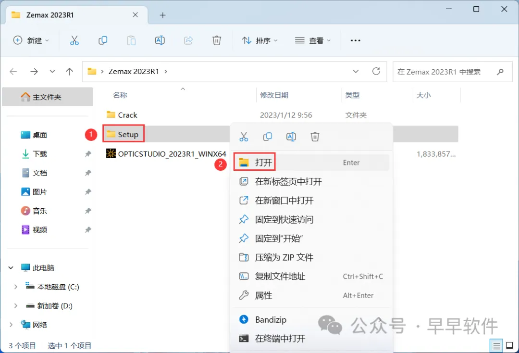
Task: Open 属性 from the context menu
Action: (x=311, y=295)
